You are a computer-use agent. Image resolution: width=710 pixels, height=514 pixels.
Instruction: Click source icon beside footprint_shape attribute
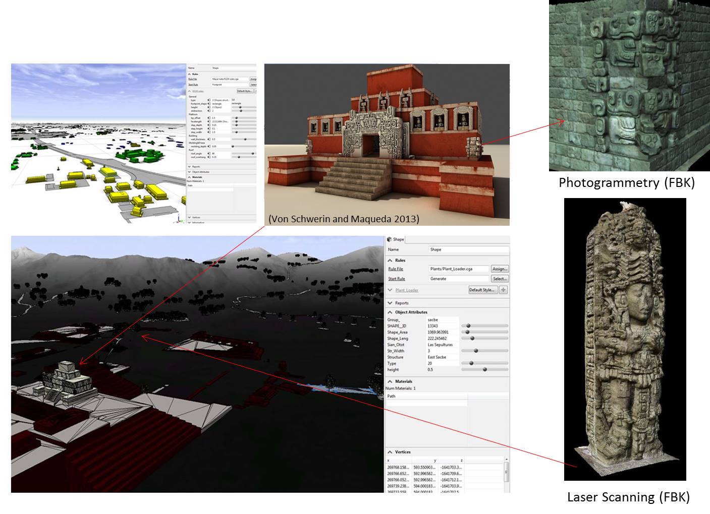pyautogui.click(x=209, y=104)
